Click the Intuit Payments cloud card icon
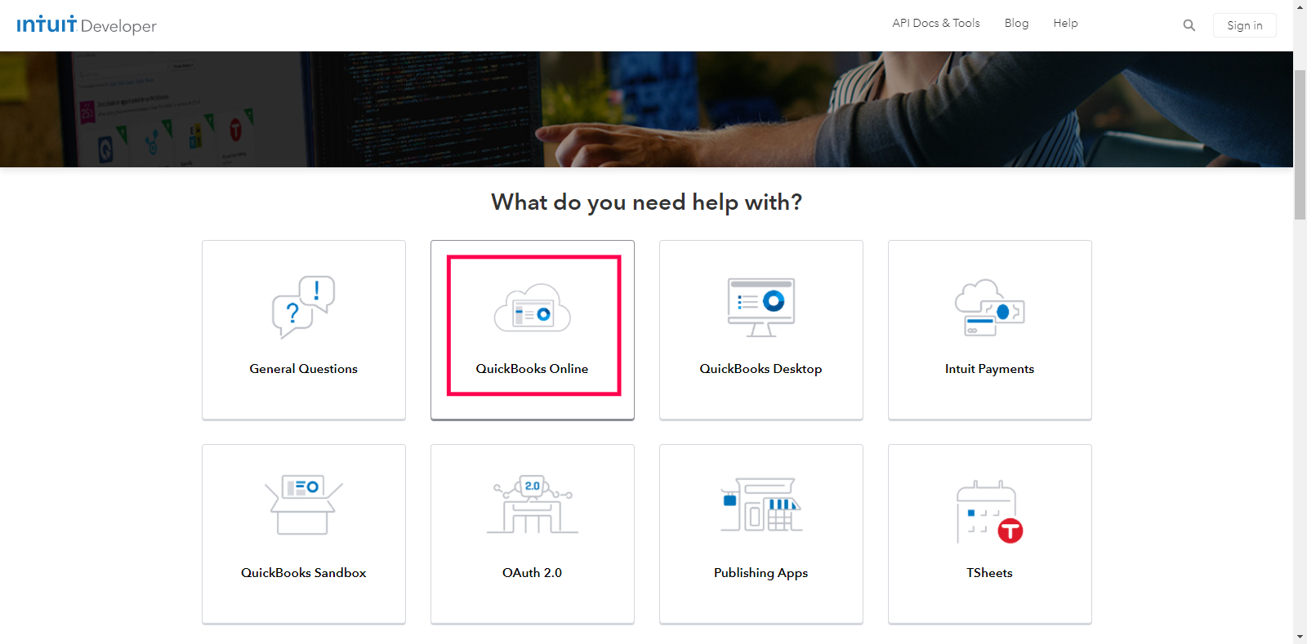The height and width of the screenshot is (644, 1307). pos(990,308)
